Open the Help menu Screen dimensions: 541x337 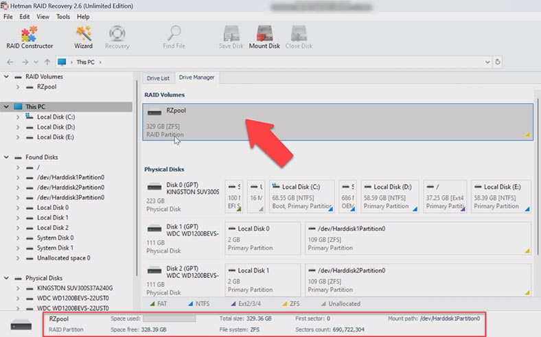pyautogui.click(x=83, y=16)
